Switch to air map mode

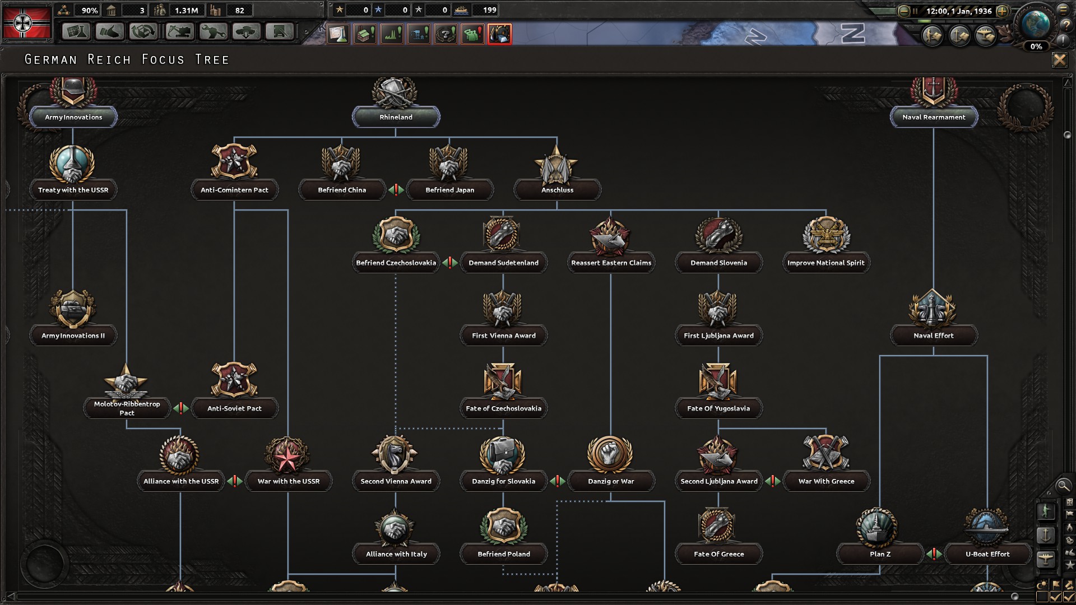(1046, 559)
